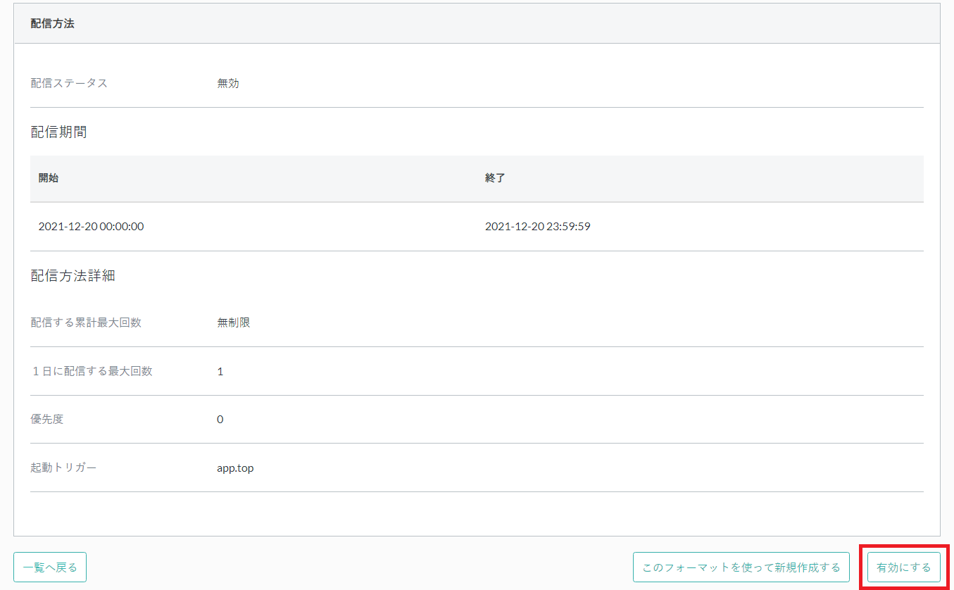Click the 終了 column header
Image resolution: width=954 pixels, height=590 pixels.
495,178
